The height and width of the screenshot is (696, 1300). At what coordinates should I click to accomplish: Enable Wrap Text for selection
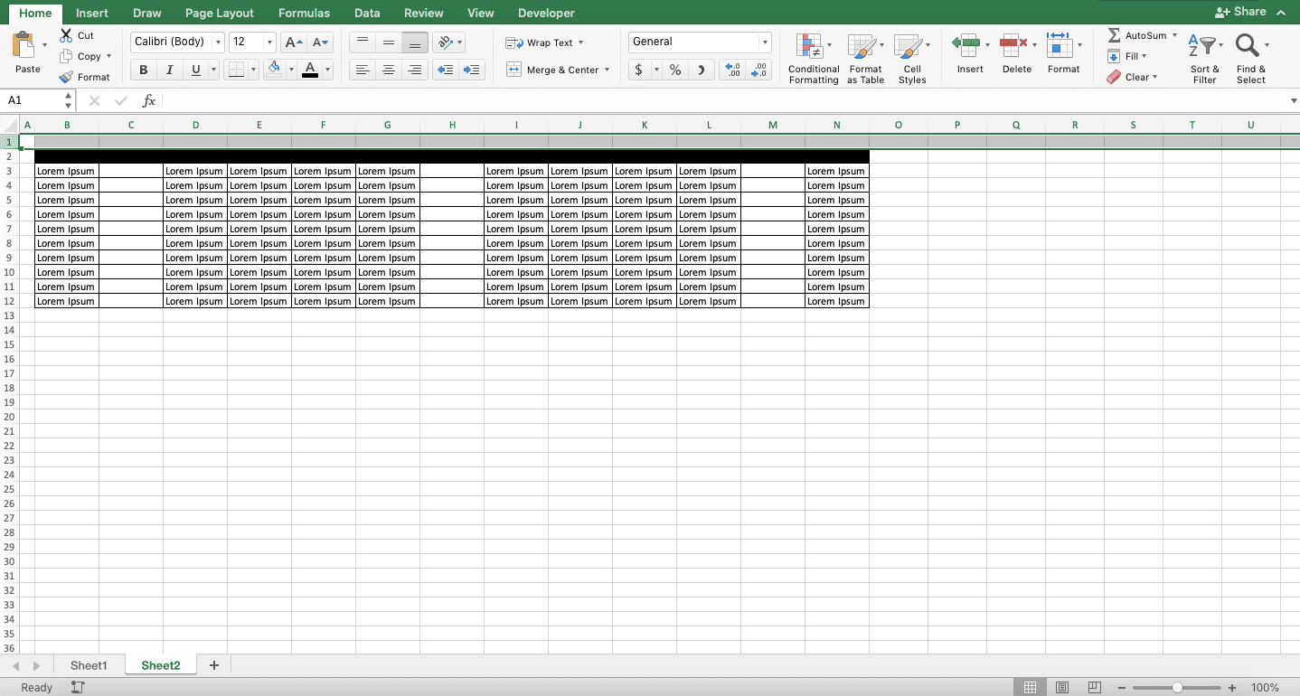tap(543, 42)
